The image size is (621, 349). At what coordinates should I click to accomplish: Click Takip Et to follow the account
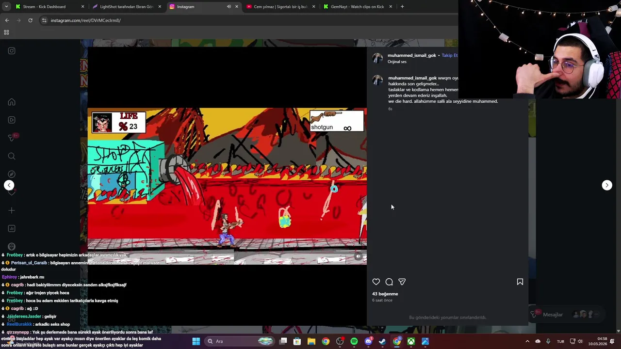[x=449, y=55]
